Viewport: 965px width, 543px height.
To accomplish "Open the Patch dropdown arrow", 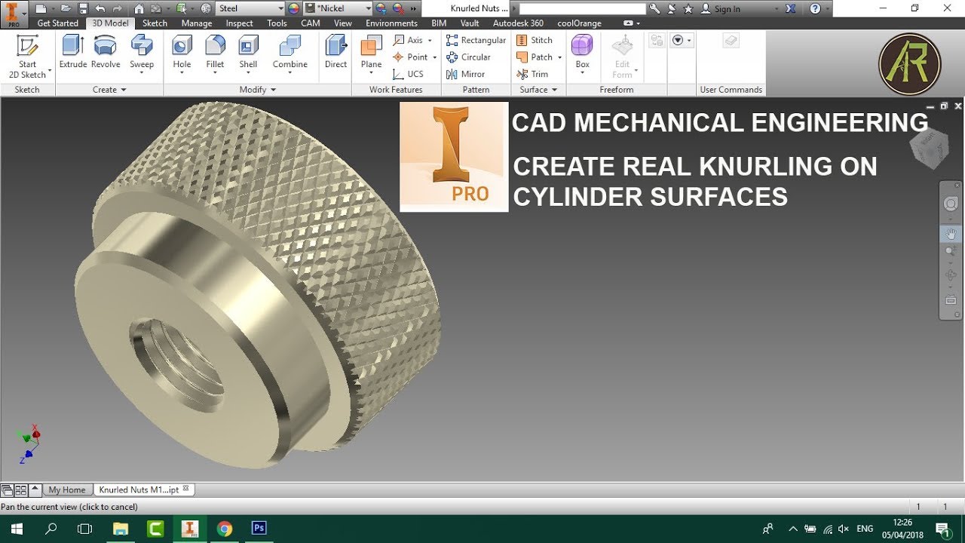I will [559, 57].
